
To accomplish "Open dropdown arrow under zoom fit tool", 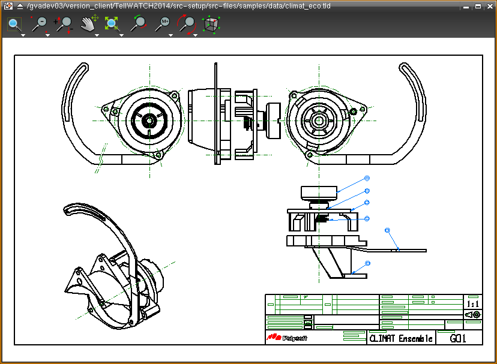I will tap(121, 35).
